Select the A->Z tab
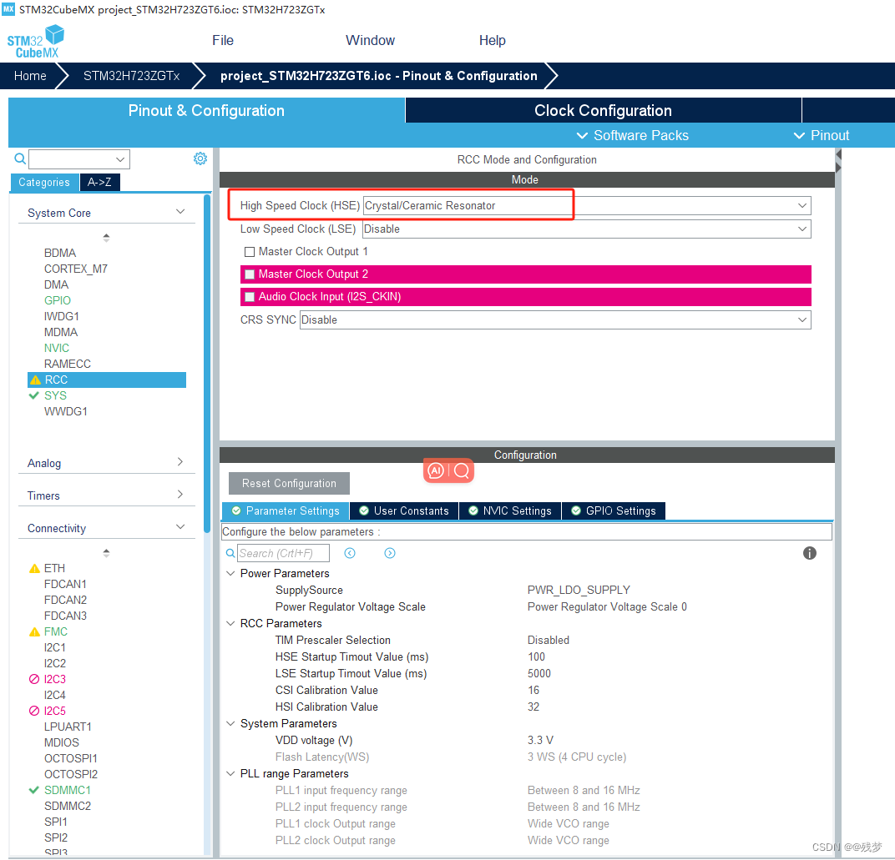 [x=99, y=183]
